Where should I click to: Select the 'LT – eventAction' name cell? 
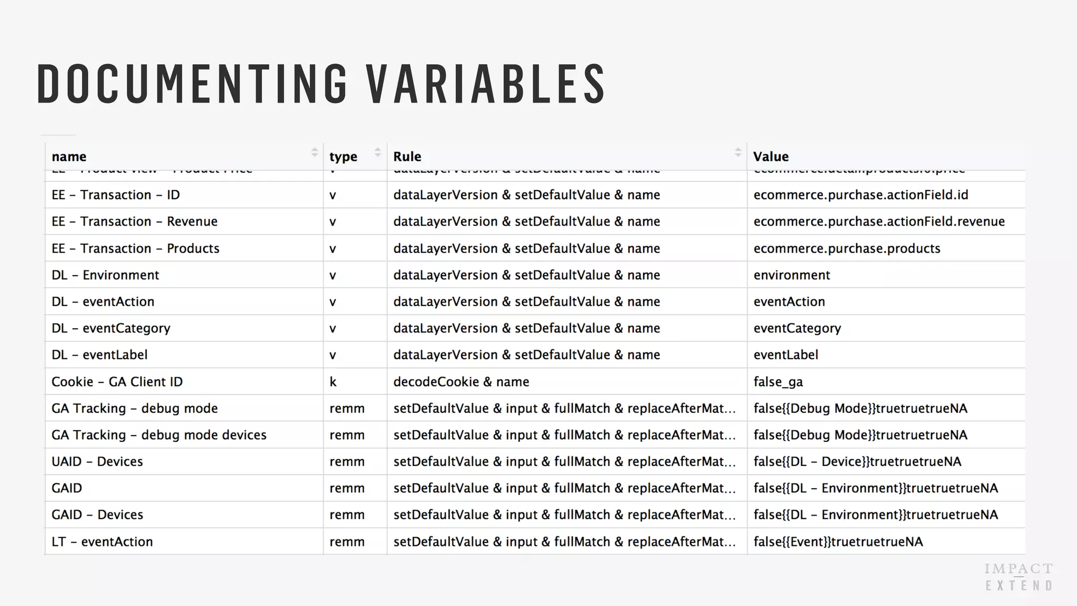click(184, 542)
